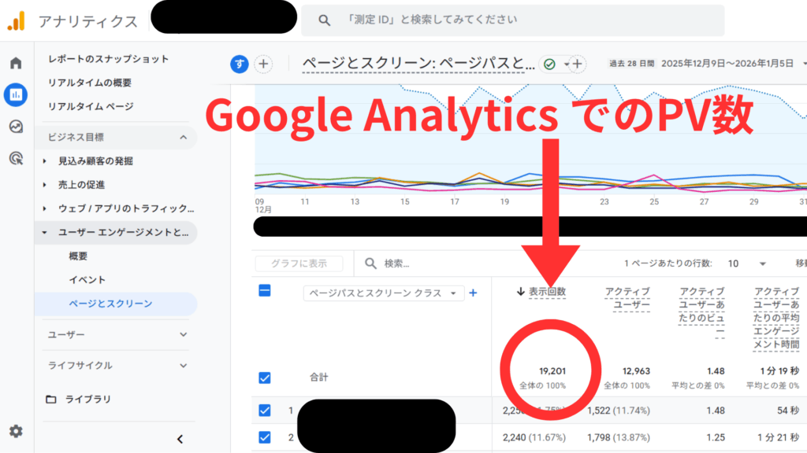
Task: Open the Admin settings gear
Action: click(x=16, y=431)
